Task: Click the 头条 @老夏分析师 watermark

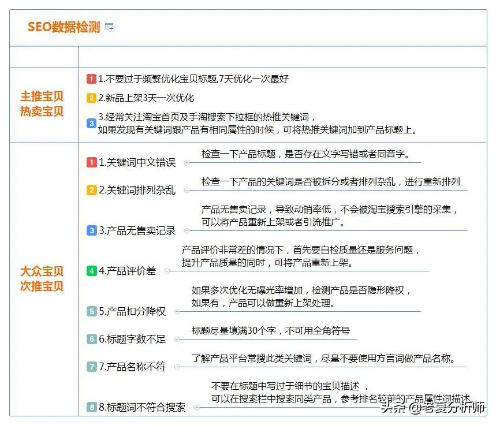Action: (x=432, y=409)
